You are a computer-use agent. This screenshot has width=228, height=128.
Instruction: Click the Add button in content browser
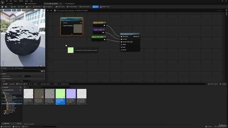[x=5, y=84]
